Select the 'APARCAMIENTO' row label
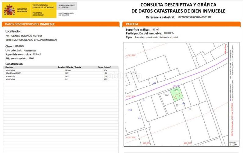This screenshot has height=153, width=244. [13, 73]
